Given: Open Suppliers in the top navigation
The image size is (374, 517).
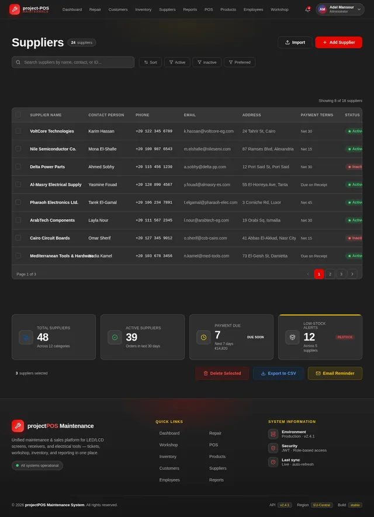Looking at the screenshot, I should coord(167,9).
